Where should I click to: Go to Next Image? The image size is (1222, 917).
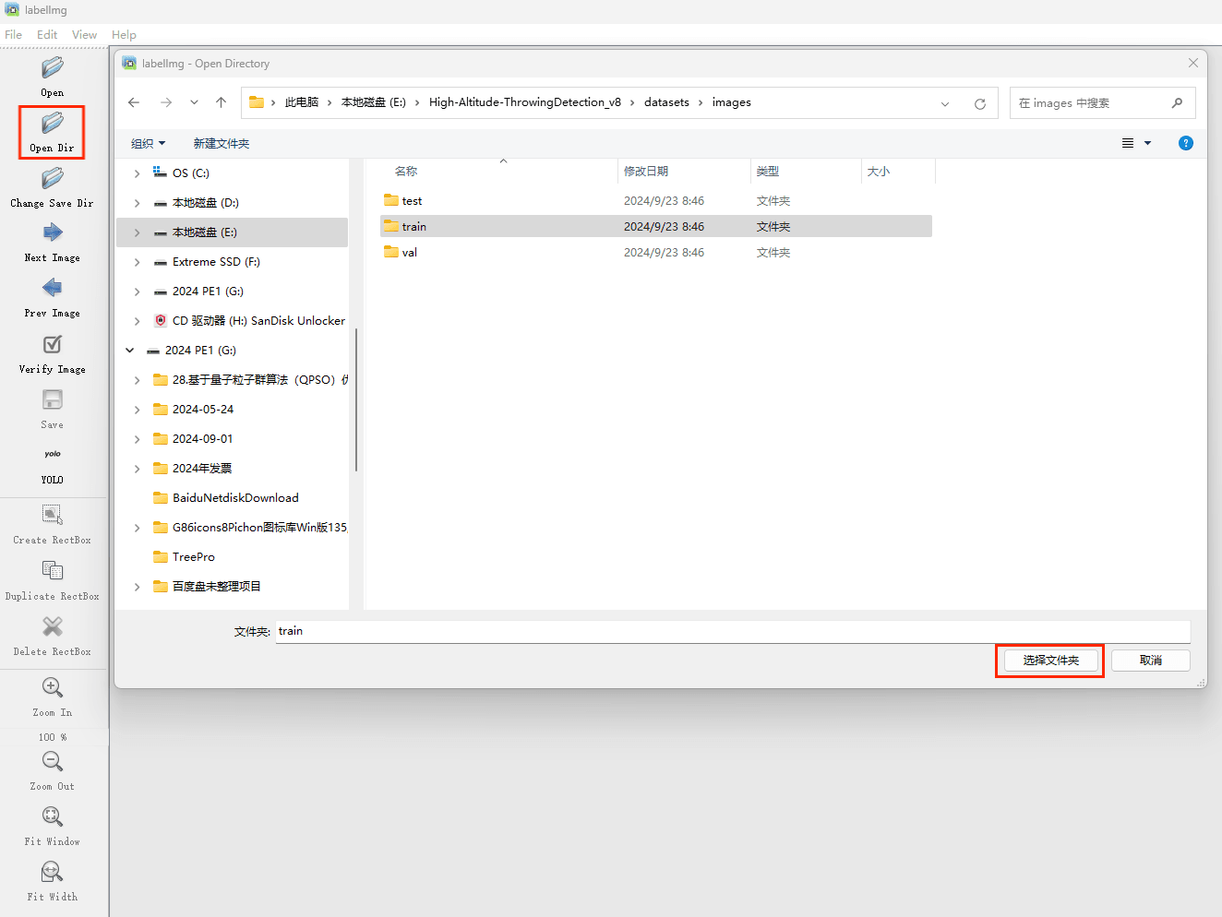[52, 233]
